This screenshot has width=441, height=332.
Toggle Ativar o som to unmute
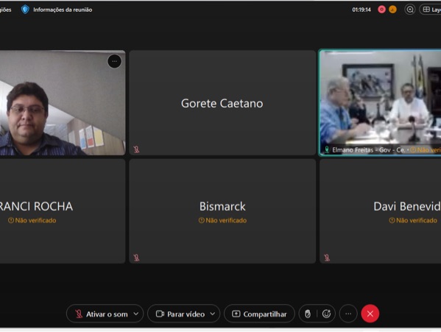click(101, 314)
